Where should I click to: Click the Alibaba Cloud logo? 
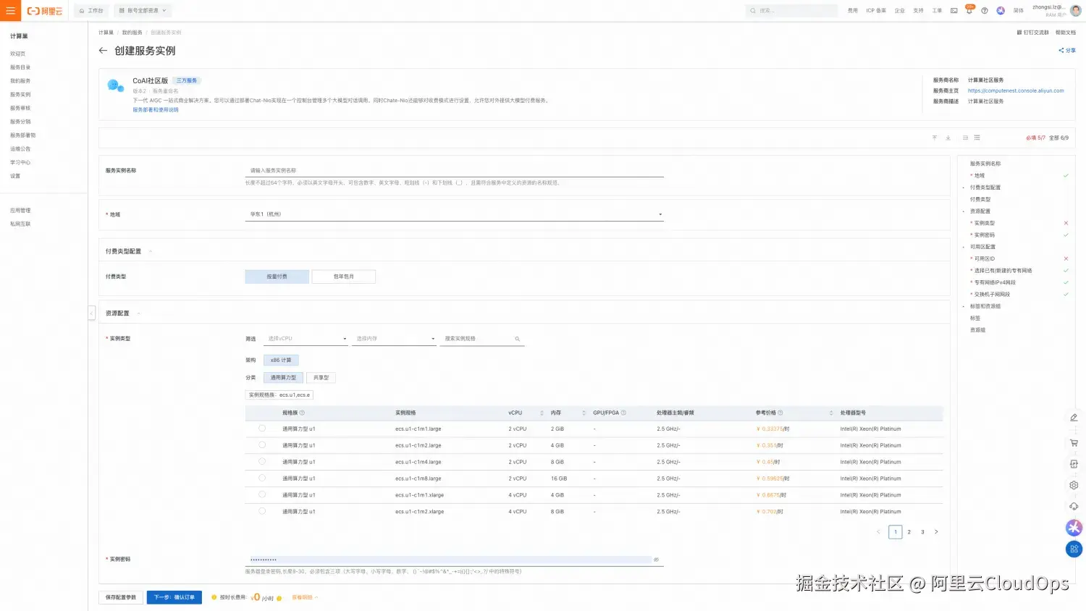click(45, 11)
